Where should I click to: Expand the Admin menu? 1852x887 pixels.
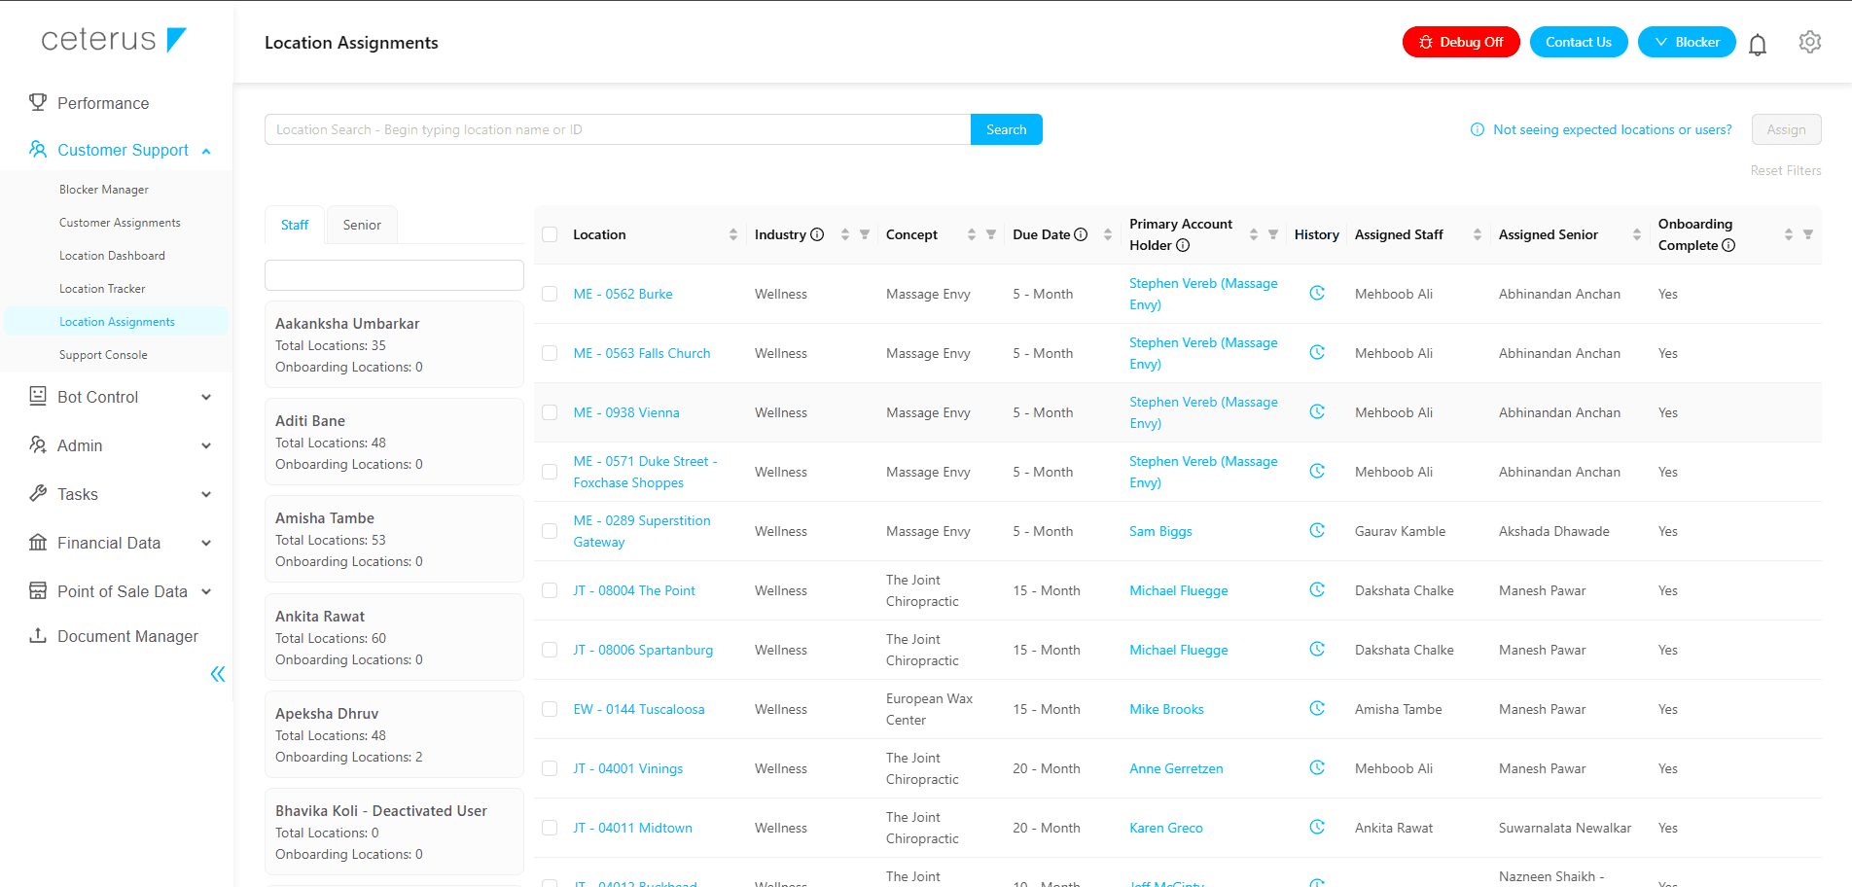click(x=117, y=445)
